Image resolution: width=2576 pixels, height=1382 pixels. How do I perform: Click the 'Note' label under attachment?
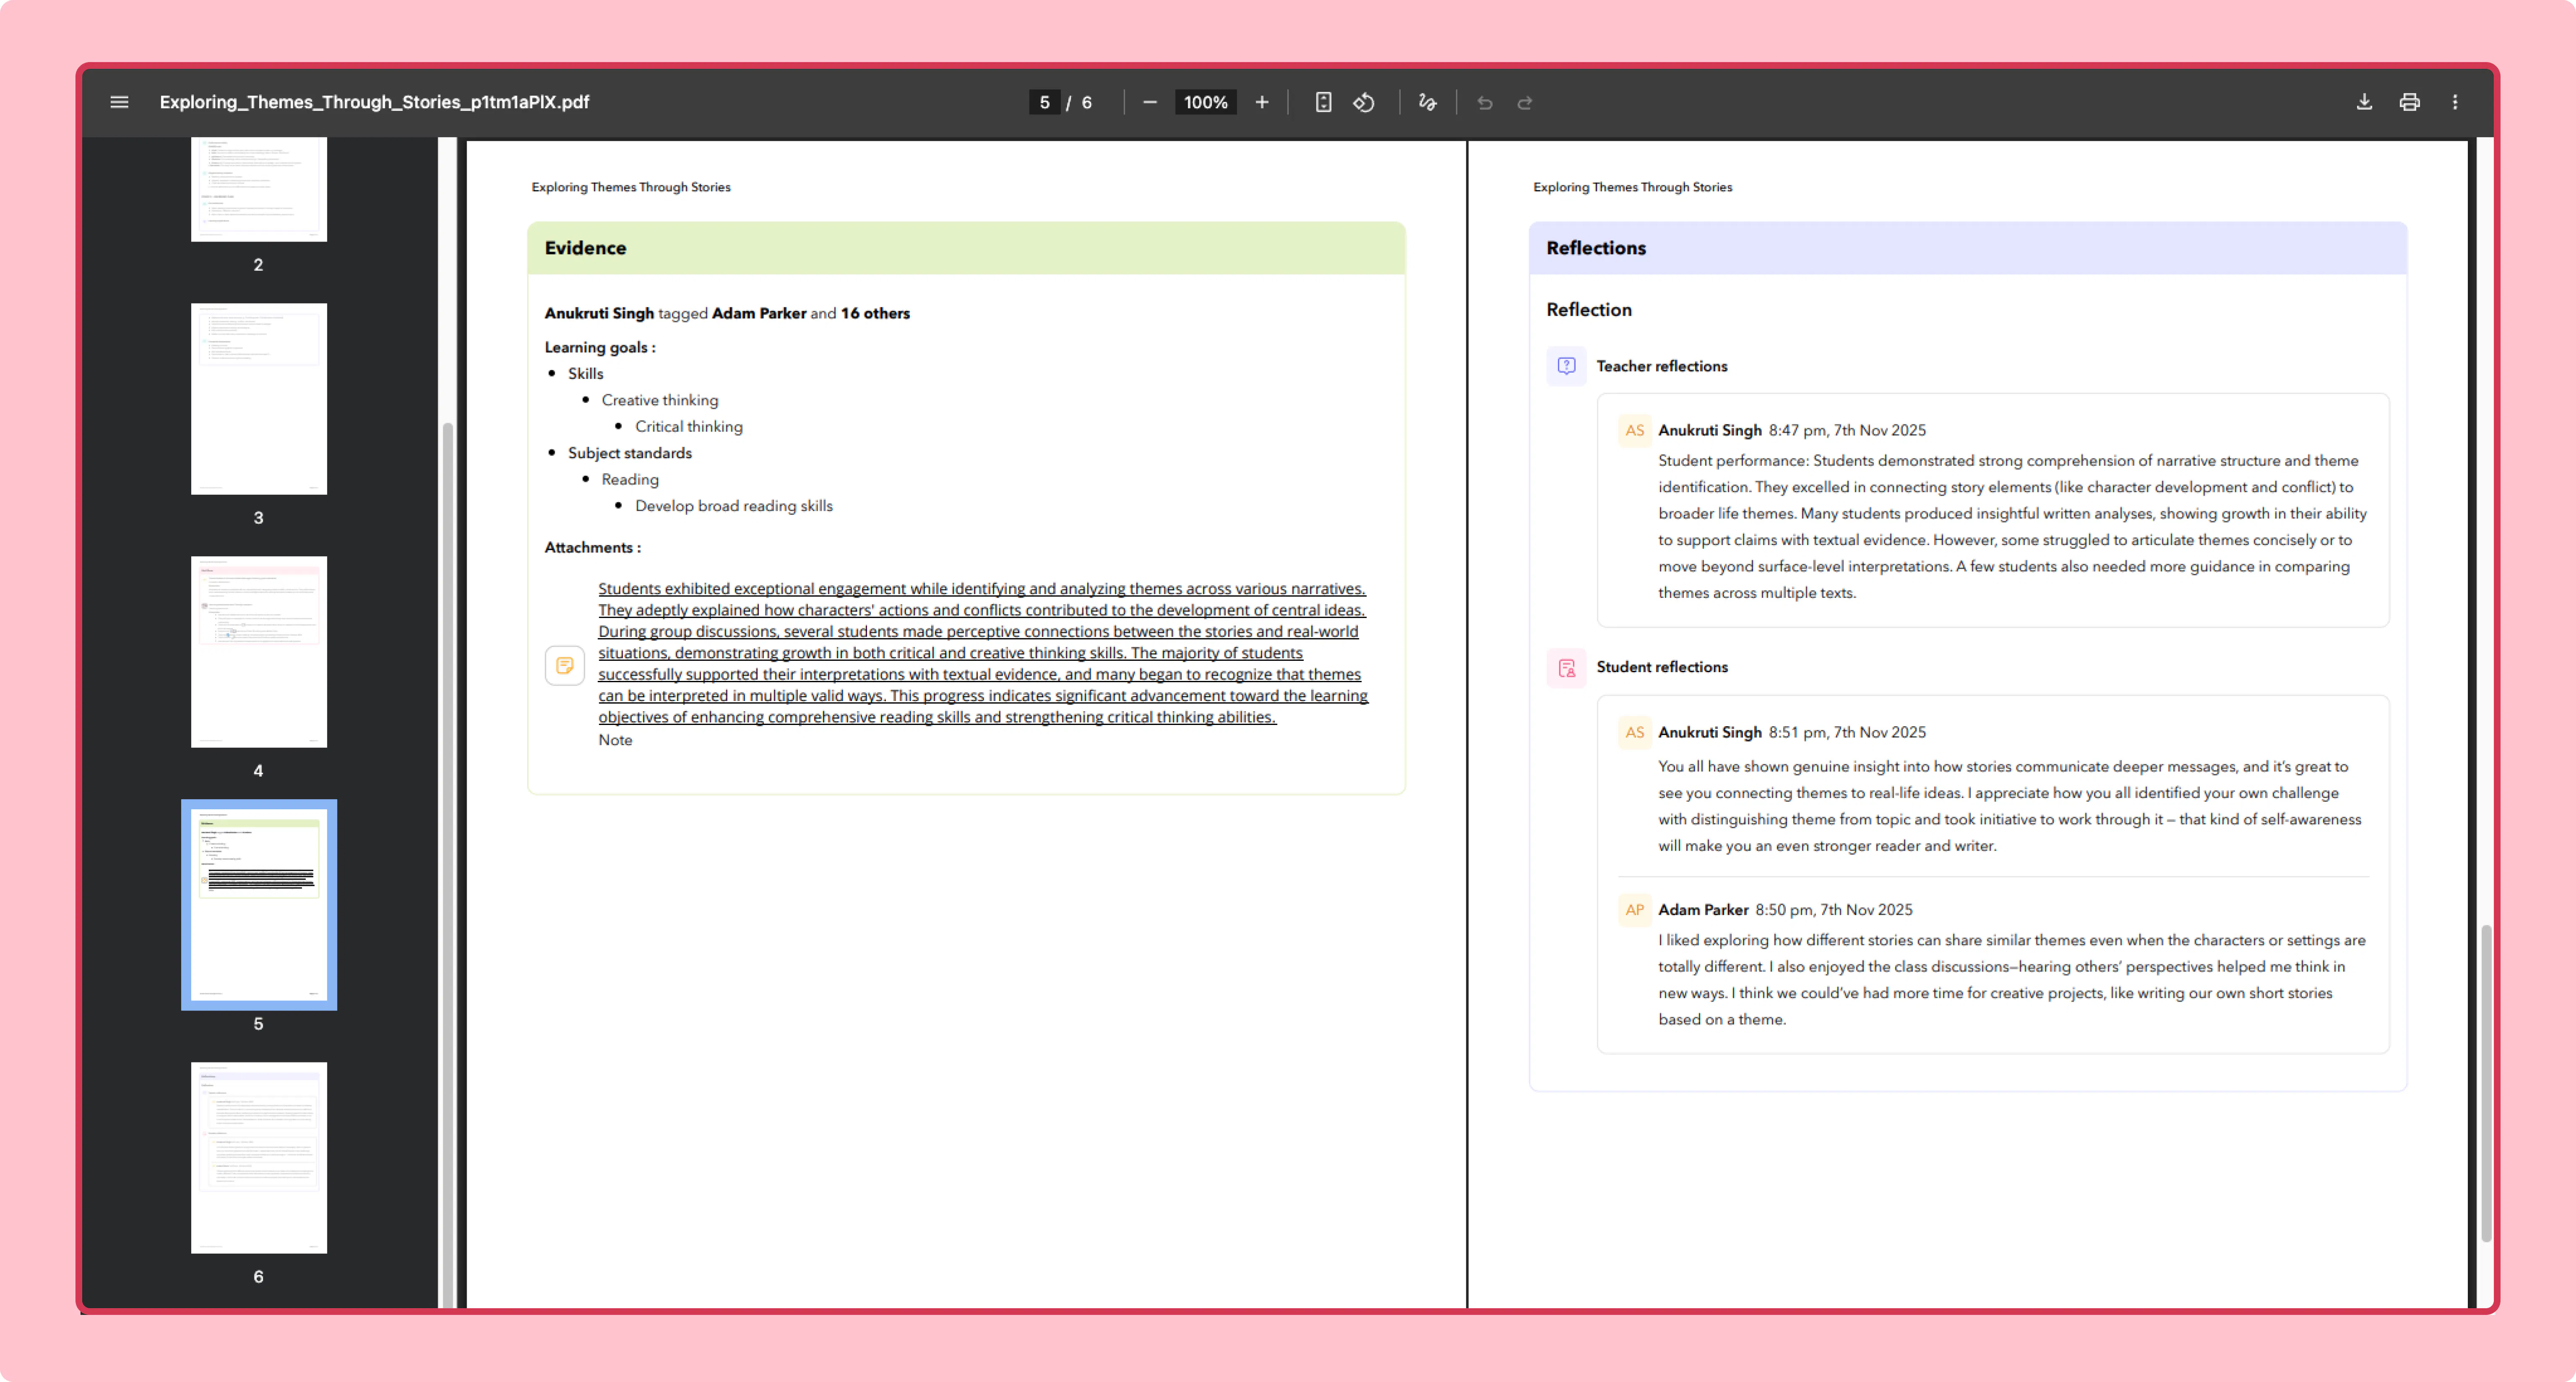pos(615,740)
